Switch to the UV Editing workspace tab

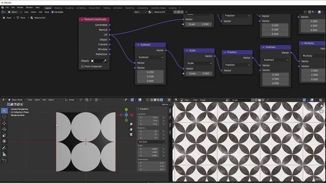(x=81, y=8)
